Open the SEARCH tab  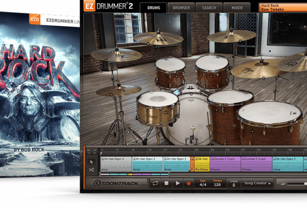point(209,8)
